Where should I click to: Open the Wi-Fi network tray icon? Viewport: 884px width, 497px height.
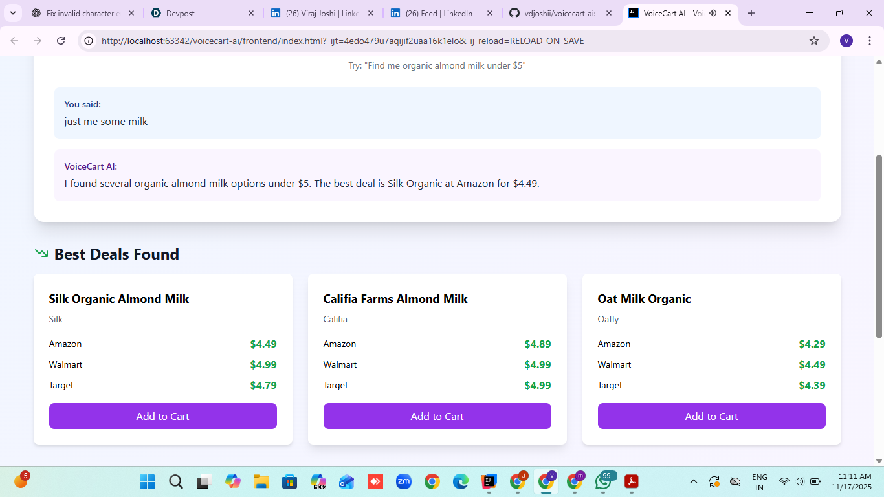[x=784, y=481]
